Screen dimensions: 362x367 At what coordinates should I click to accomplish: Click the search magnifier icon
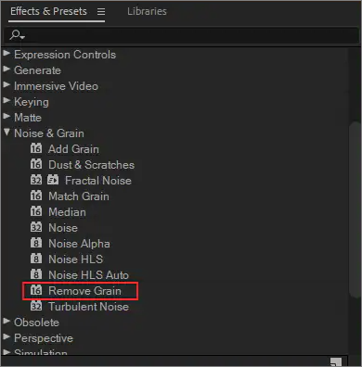[17, 34]
